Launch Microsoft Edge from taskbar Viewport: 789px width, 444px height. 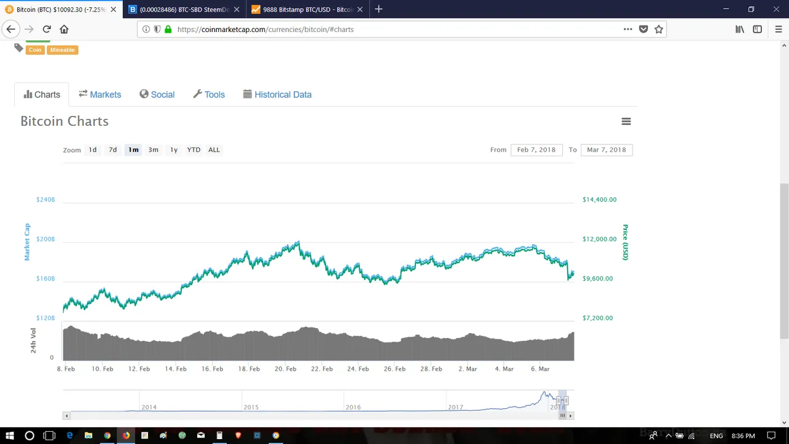(x=70, y=435)
